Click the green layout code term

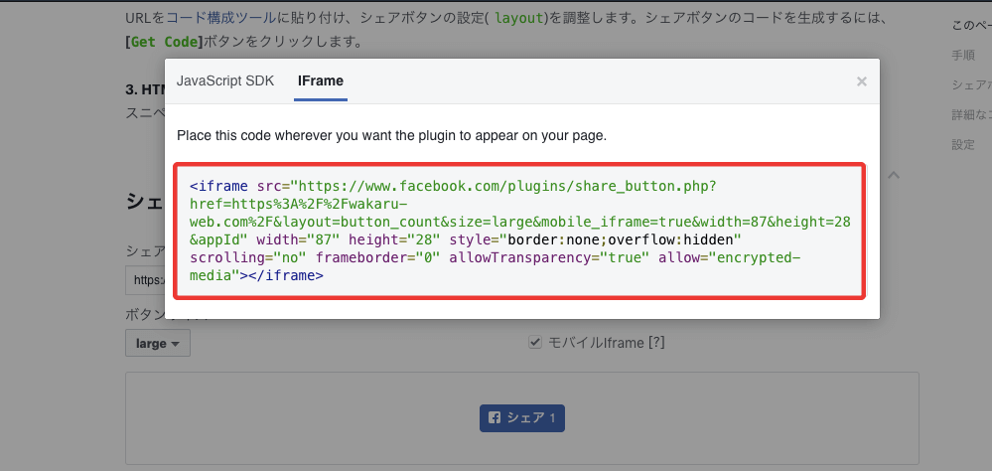[519, 18]
